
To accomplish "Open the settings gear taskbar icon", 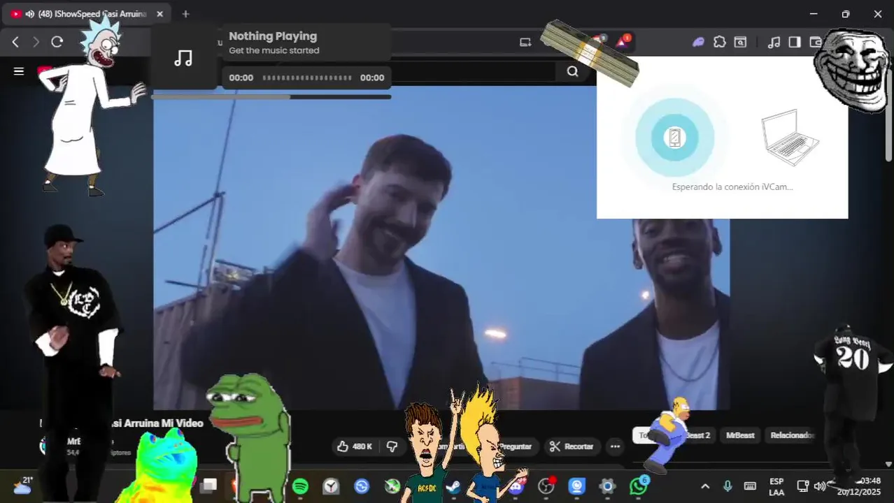I will point(607,486).
